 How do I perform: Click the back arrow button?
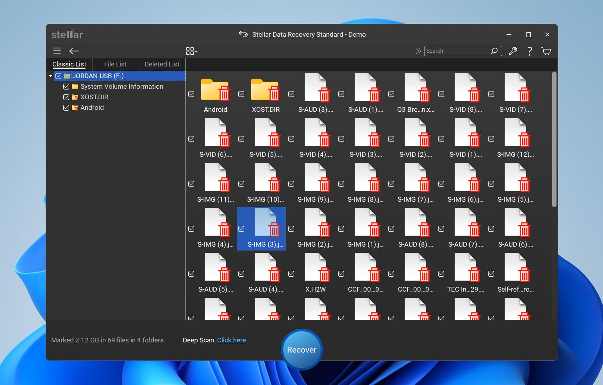pos(74,51)
